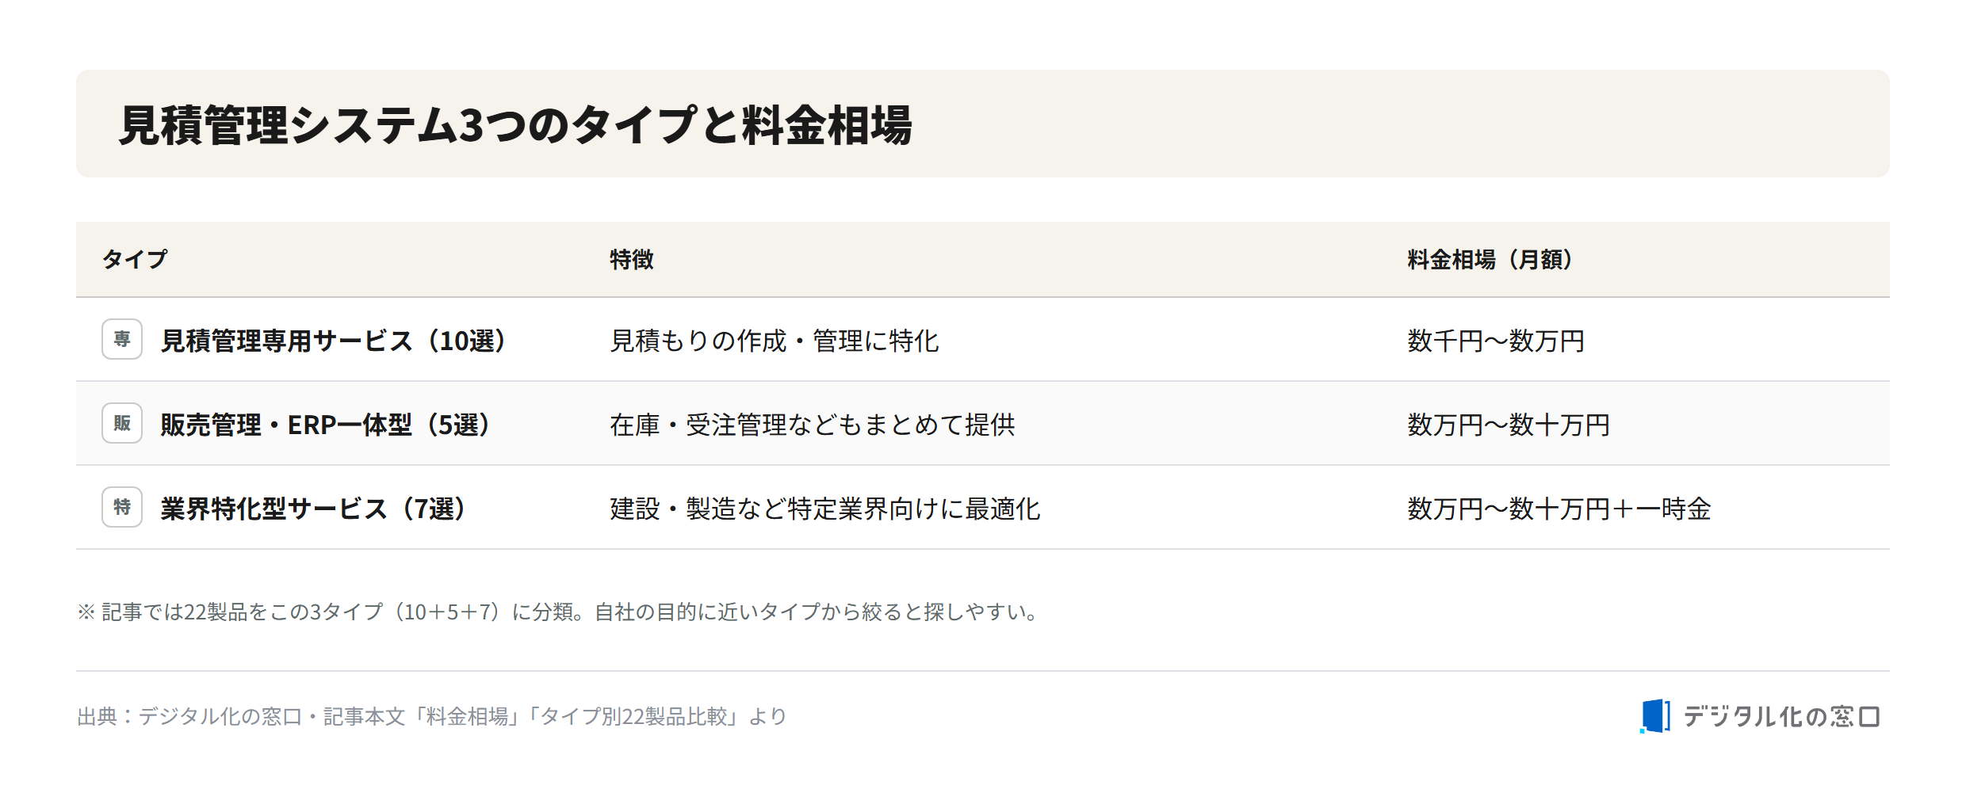1966x808 pixels.
Task: Click the main heading 見積管理システム3つのタイプと料金相場
Action: coord(515,125)
